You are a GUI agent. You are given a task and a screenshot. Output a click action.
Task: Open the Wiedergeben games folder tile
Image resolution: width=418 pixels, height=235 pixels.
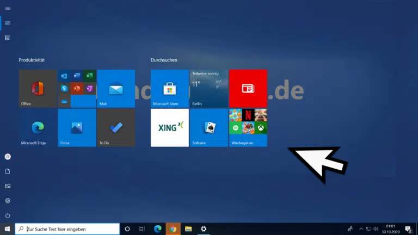[248, 128]
